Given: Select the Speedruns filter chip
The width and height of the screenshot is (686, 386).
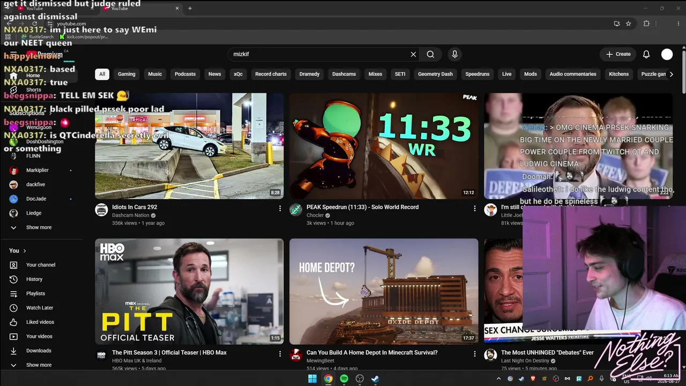Looking at the screenshot, I should pos(478,74).
